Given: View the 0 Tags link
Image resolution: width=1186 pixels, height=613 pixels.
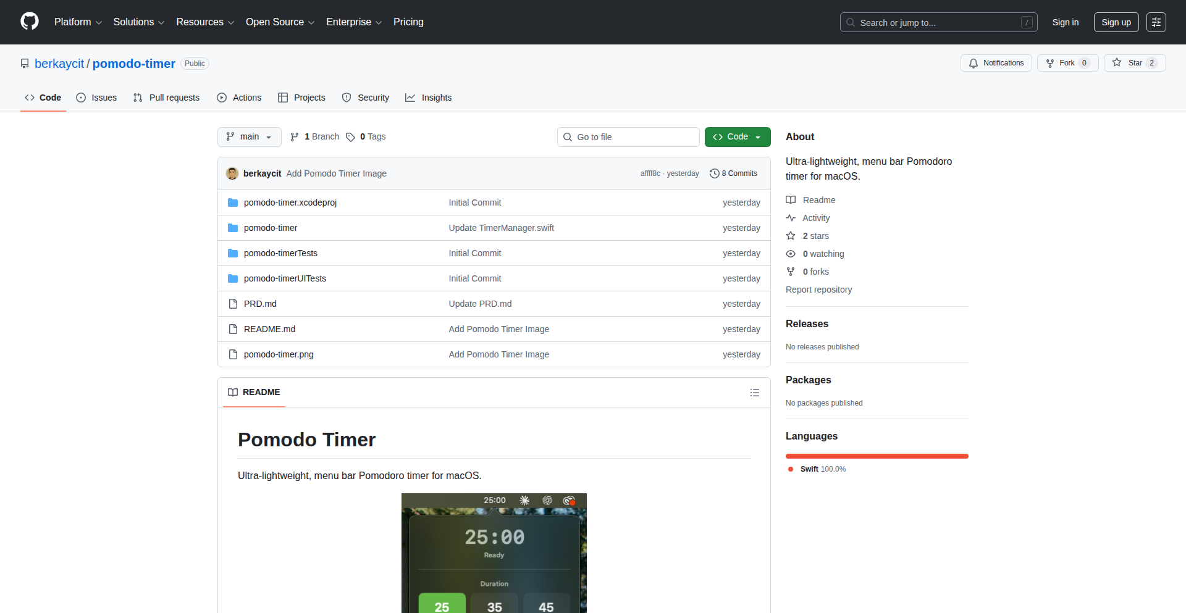Looking at the screenshot, I should 366,136.
